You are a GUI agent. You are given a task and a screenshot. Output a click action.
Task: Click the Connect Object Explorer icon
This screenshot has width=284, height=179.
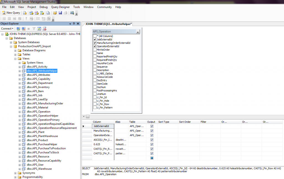coord(18,28)
